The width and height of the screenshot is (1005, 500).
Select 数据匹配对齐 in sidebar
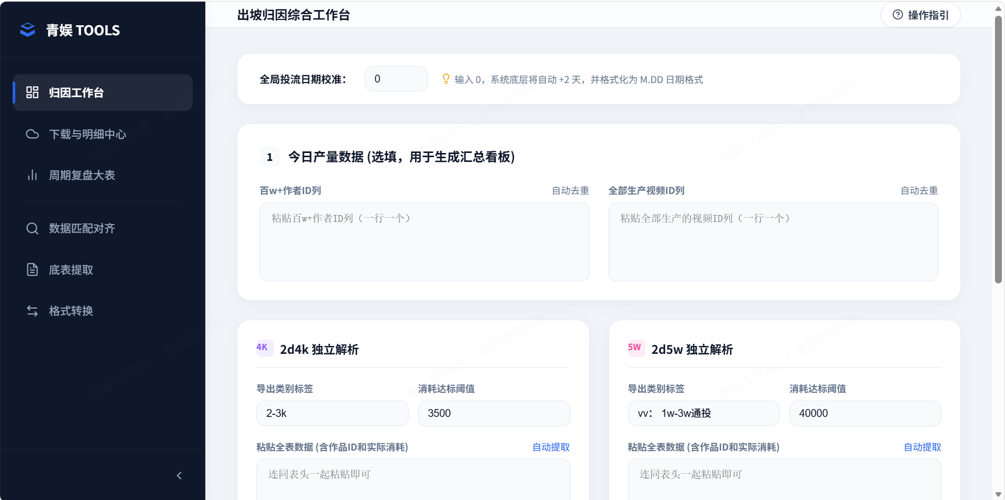(103, 228)
